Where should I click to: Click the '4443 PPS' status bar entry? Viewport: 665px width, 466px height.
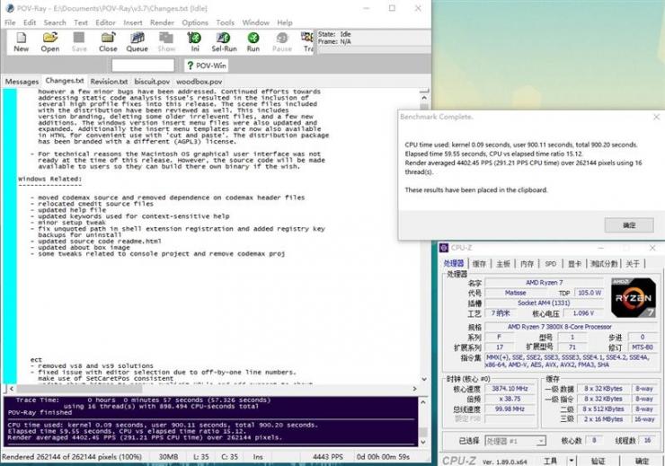[x=328, y=457]
